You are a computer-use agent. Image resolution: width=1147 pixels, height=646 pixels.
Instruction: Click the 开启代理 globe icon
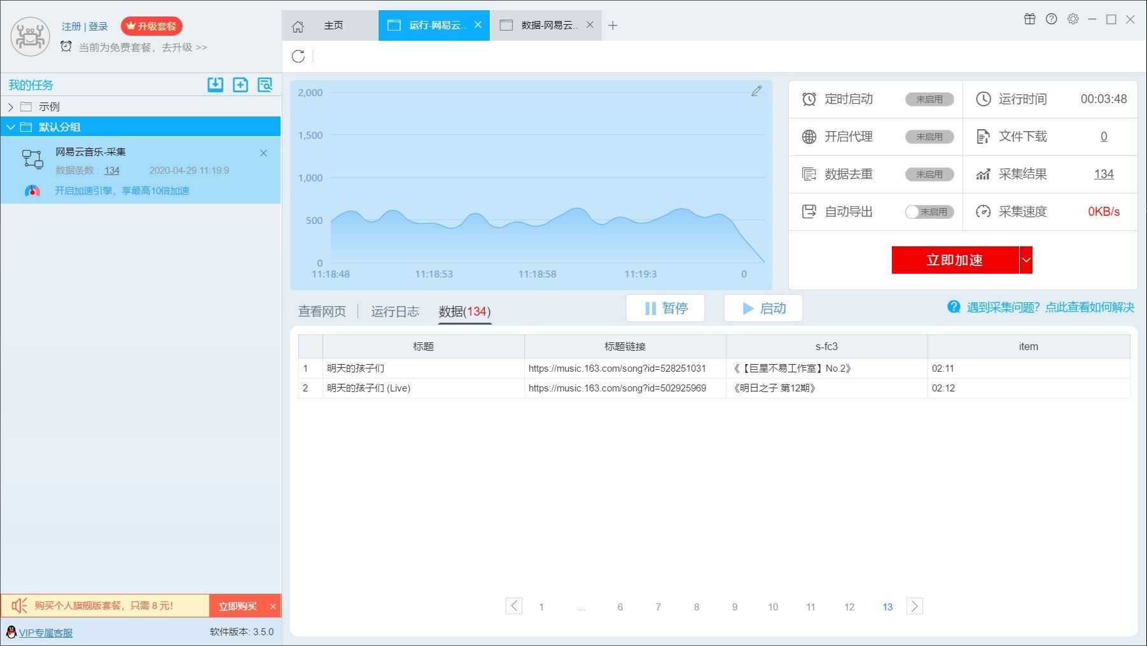click(x=809, y=137)
